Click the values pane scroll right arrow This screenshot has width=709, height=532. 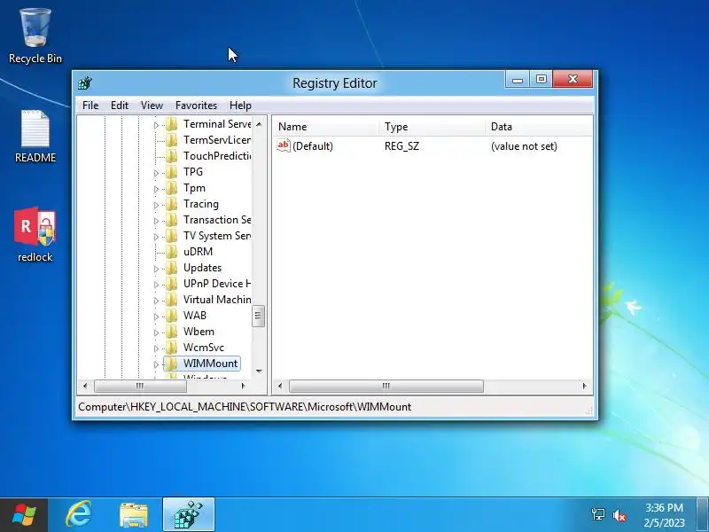(584, 386)
